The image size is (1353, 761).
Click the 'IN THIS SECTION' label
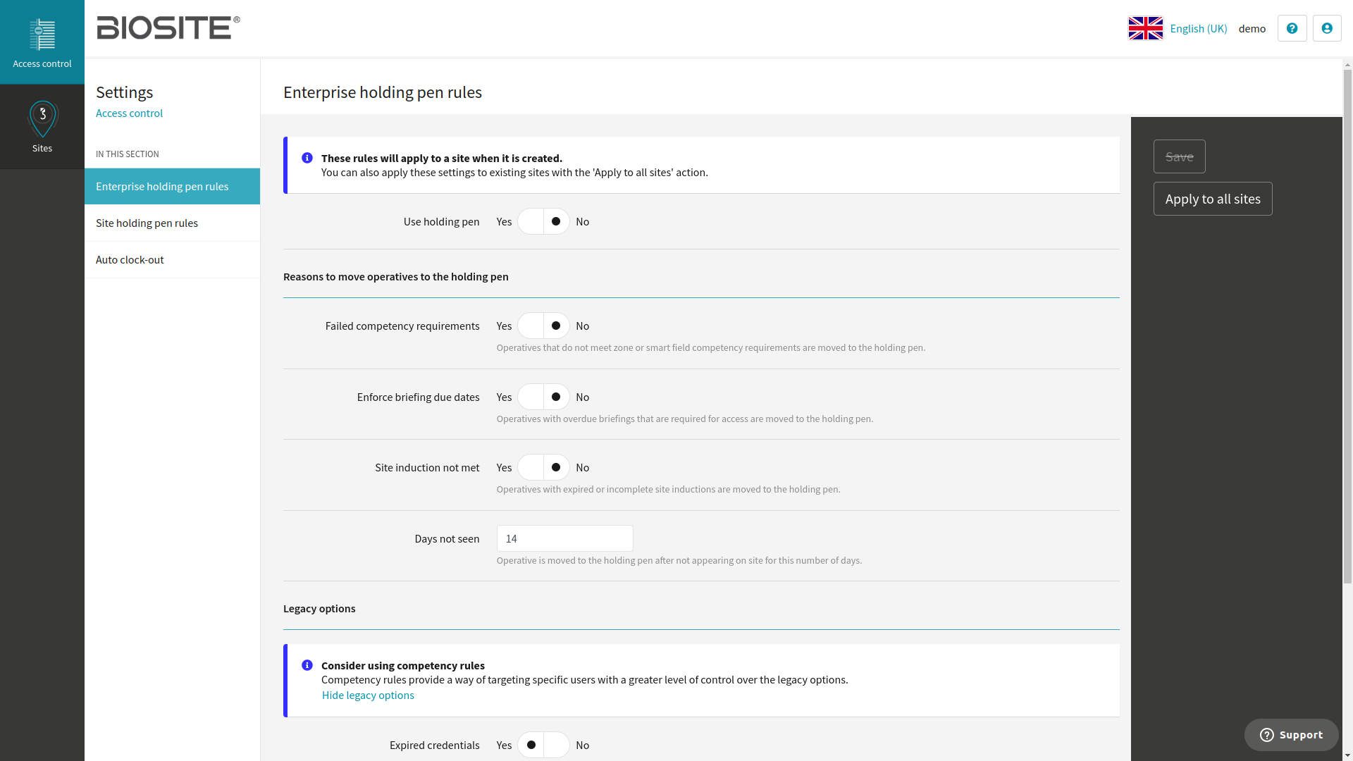tap(128, 154)
